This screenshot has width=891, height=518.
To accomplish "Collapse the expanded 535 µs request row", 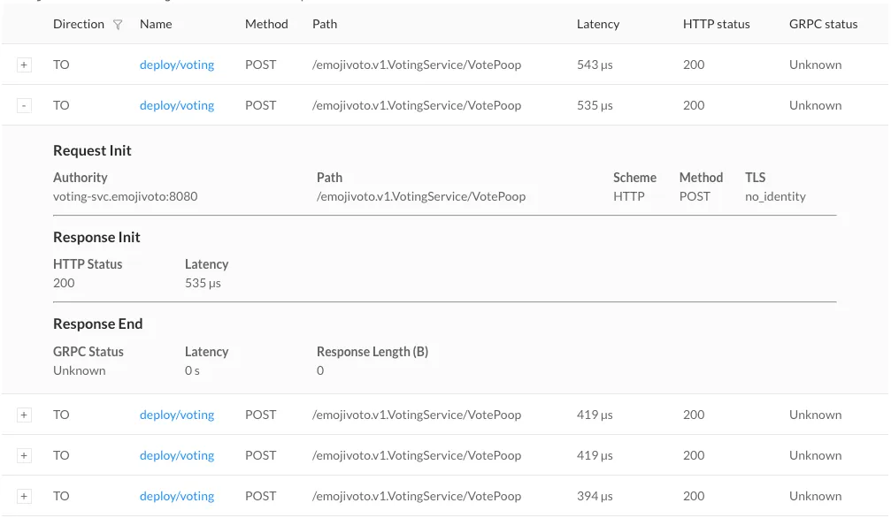I will (x=24, y=106).
